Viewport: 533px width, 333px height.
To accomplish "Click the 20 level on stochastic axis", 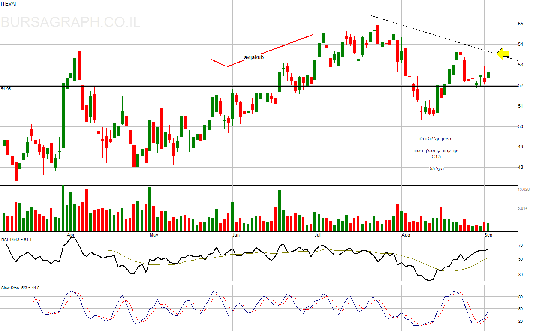I will point(520,321).
